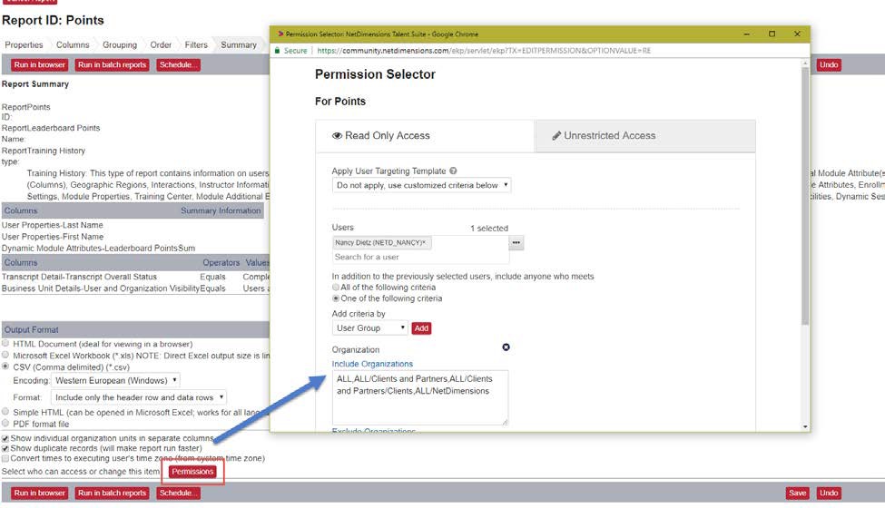Click help icon beside Apply User Targeting Template
The height and width of the screenshot is (508, 885).
click(x=453, y=171)
